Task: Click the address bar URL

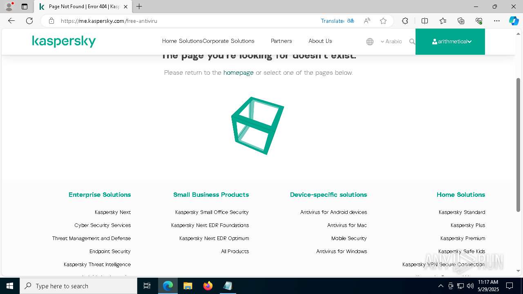Action: point(109,21)
